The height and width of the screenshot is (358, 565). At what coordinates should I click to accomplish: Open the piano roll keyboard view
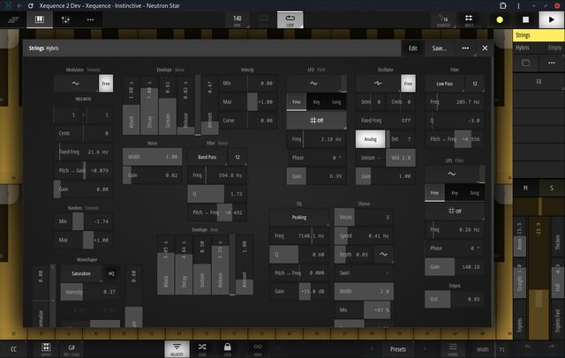click(x=40, y=19)
